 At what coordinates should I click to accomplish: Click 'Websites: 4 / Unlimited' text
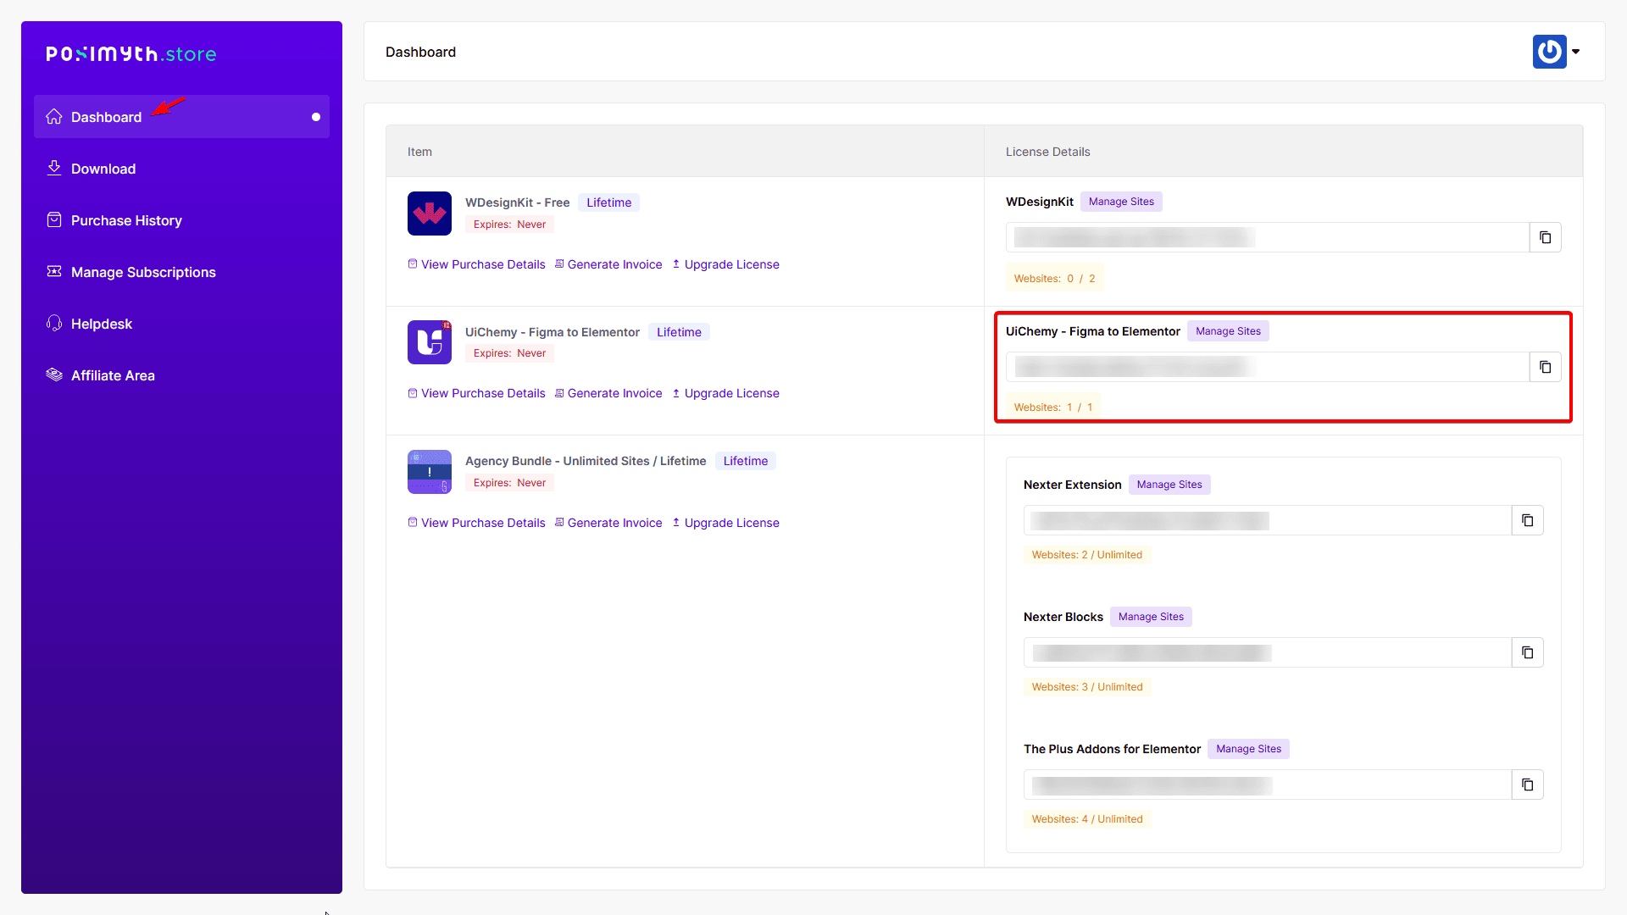tap(1086, 819)
